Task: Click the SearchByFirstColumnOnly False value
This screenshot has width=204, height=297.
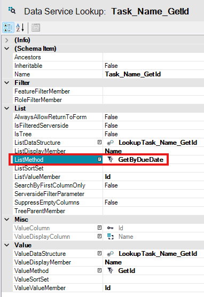Action: click(111, 185)
